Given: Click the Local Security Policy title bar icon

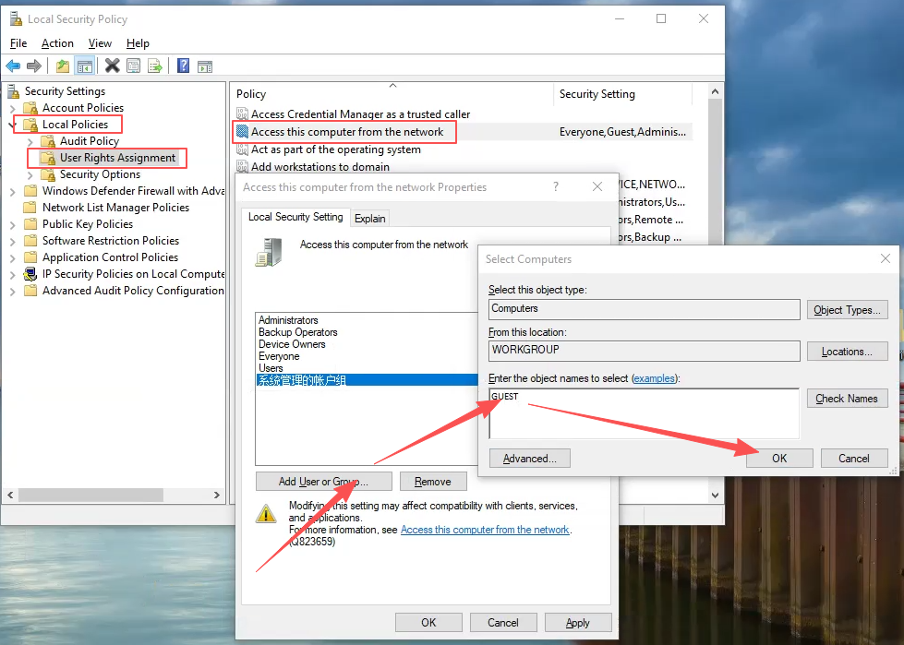Looking at the screenshot, I should point(16,19).
